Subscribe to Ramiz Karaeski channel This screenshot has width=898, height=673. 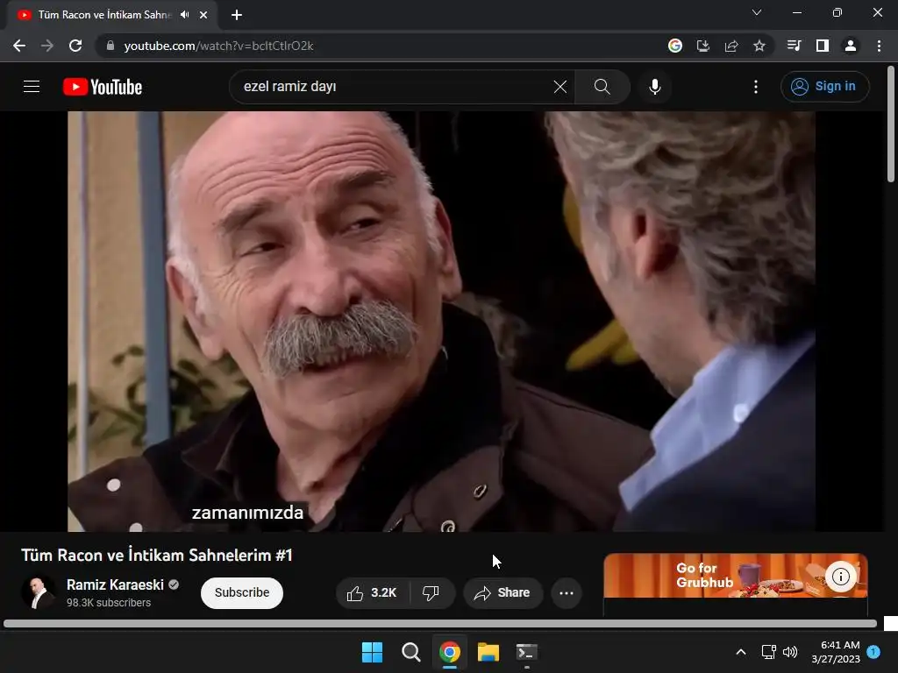pyautogui.click(x=242, y=593)
